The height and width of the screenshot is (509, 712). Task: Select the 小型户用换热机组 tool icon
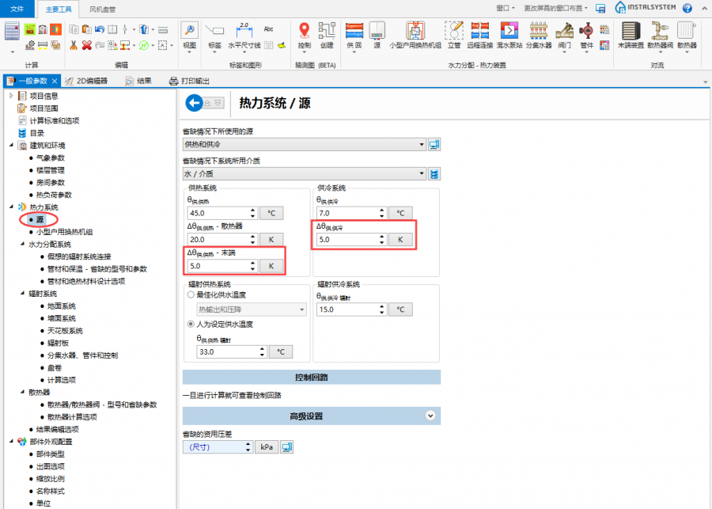[x=415, y=31]
